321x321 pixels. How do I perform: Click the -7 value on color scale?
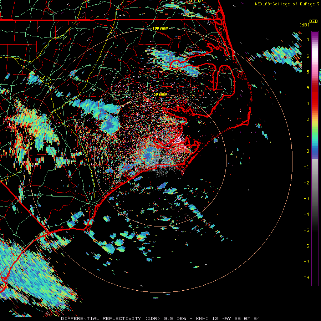[306, 262]
